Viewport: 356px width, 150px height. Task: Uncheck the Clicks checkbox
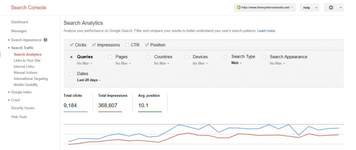(x=72, y=45)
